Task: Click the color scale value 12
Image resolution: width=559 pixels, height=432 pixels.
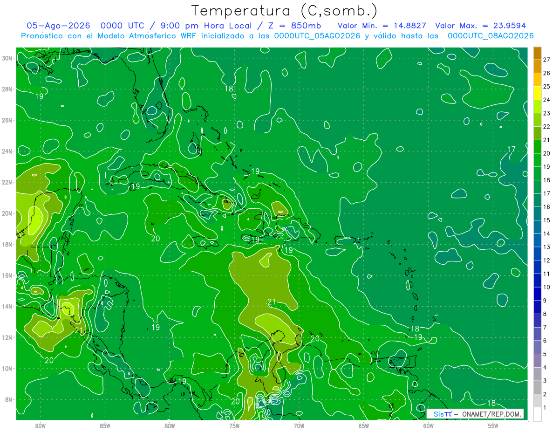Action: [546, 260]
